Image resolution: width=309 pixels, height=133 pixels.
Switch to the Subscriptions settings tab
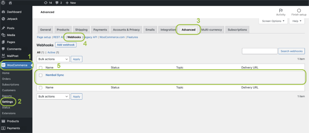tap(237, 30)
